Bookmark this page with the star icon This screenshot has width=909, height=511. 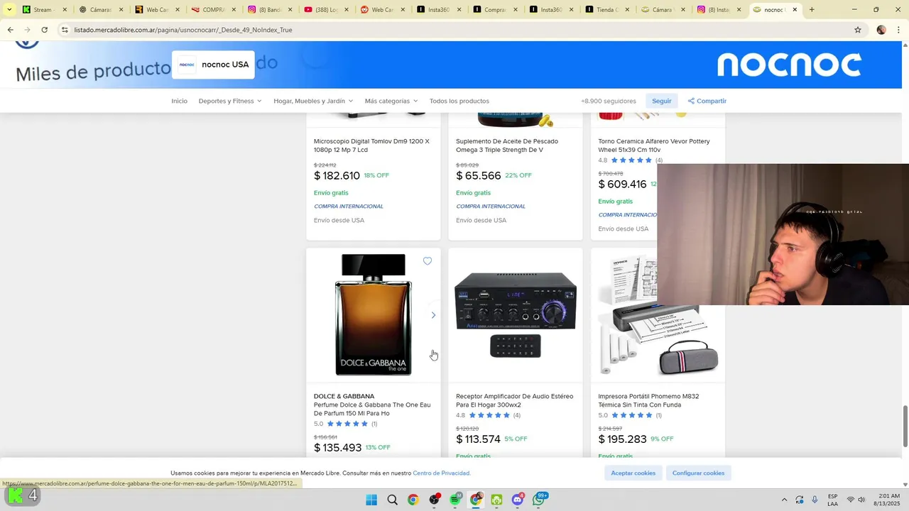point(858,30)
